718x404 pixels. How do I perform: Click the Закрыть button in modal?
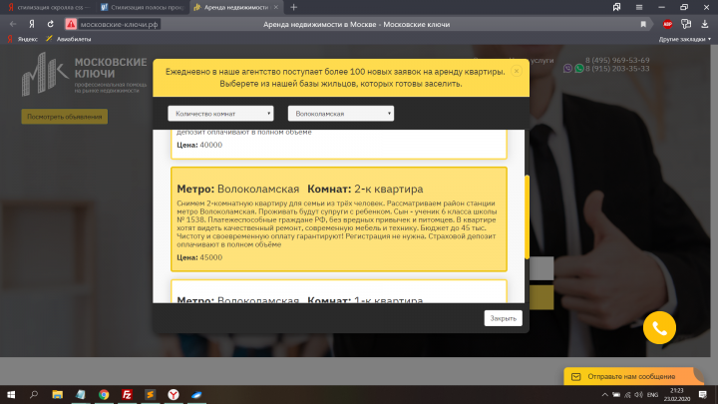point(504,318)
